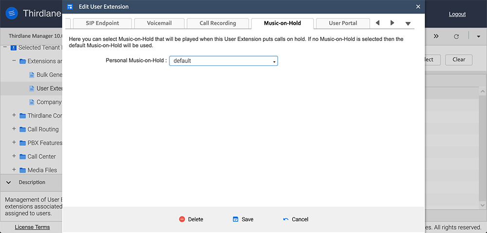Open the tab list dropdown arrow
487x233 pixels.
408,23
